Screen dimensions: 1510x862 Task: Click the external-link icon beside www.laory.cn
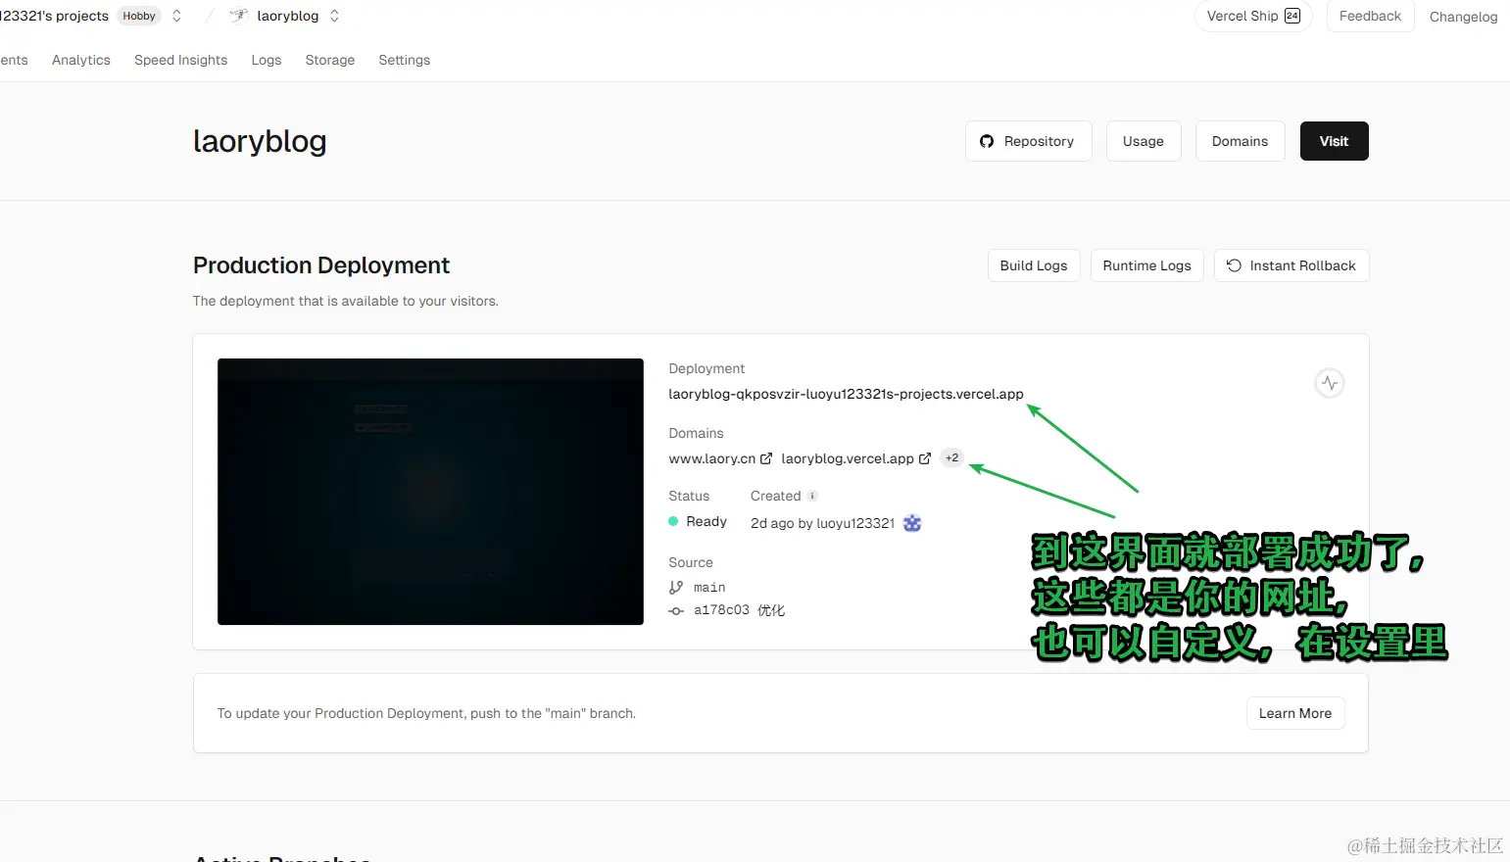coord(766,458)
